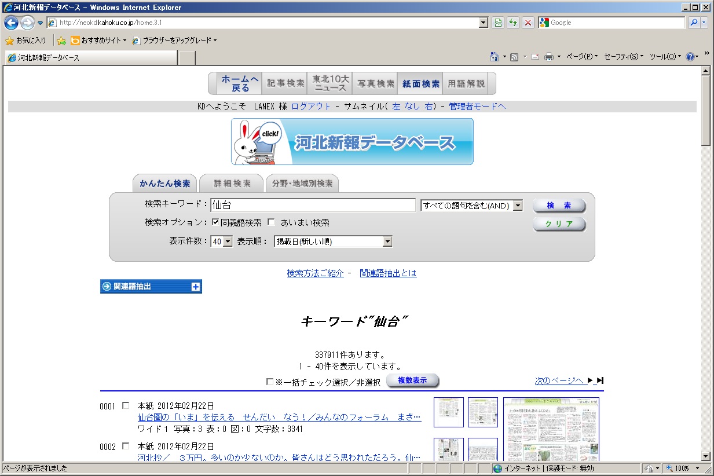This screenshot has height=476, width=714.
Task: Open the 東北10大ニュース tab
Action: 331,83
